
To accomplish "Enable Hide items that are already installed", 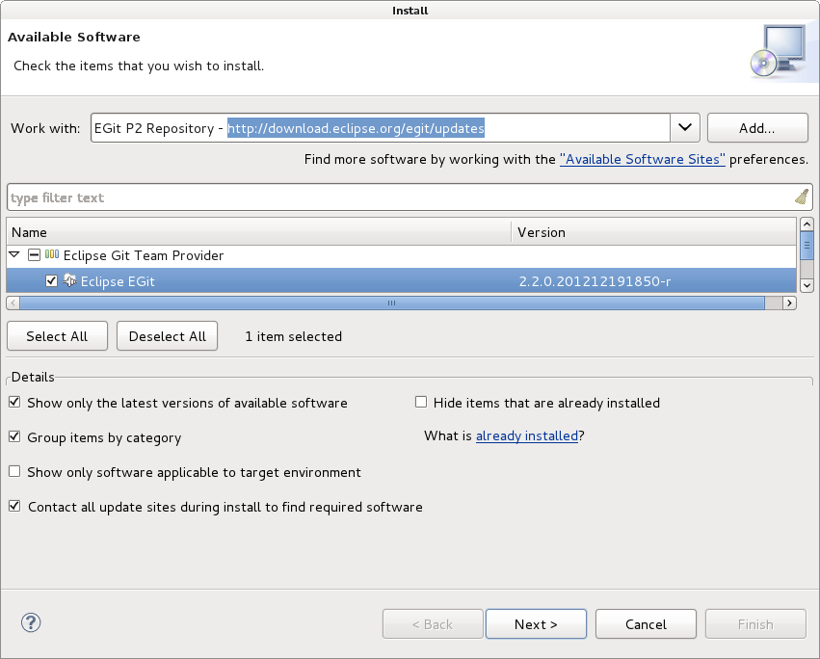I will coord(421,402).
